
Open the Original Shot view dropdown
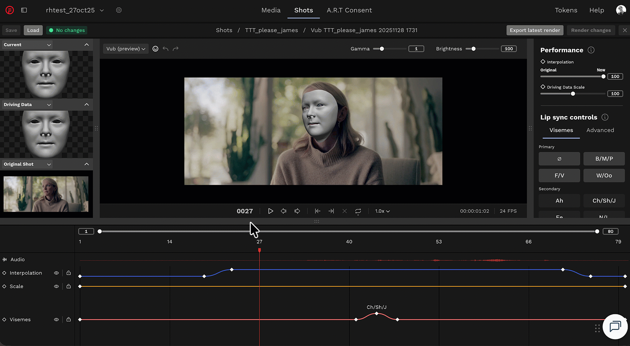[x=28, y=164]
